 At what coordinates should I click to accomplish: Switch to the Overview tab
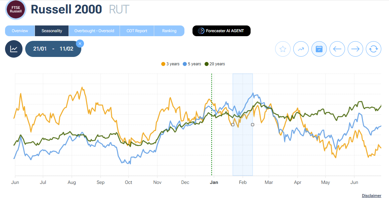tap(20, 31)
